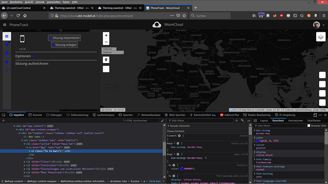Screen dimensions: 328x184
Task: Bookmark this page with the star
Action: [x=184, y=16]
